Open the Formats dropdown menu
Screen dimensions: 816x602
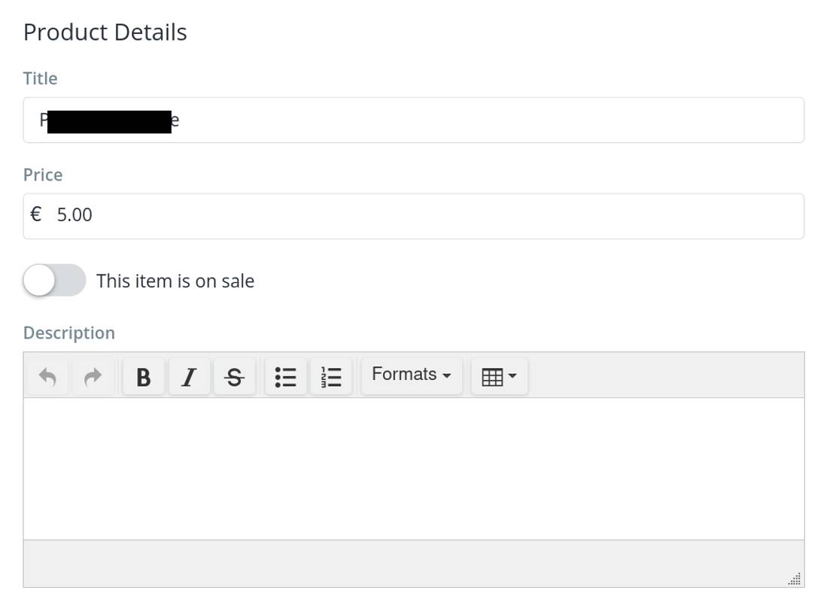[x=411, y=375]
